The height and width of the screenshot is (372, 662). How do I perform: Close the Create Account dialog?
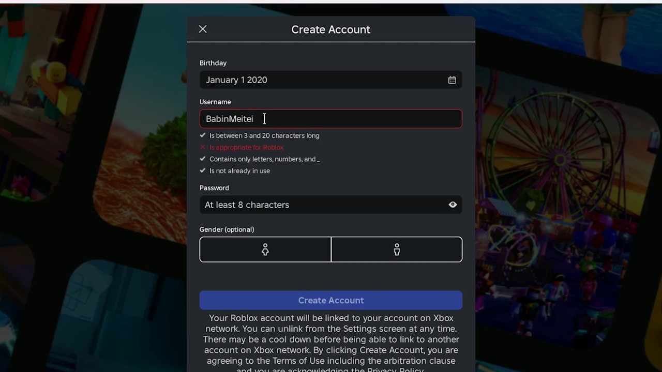[x=203, y=29]
